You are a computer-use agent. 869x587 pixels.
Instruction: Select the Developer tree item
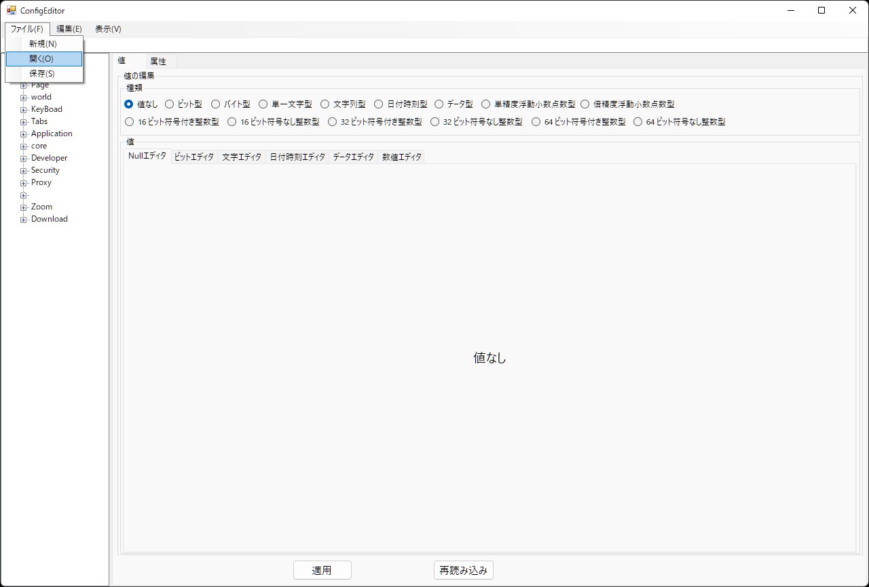pos(49,159)
